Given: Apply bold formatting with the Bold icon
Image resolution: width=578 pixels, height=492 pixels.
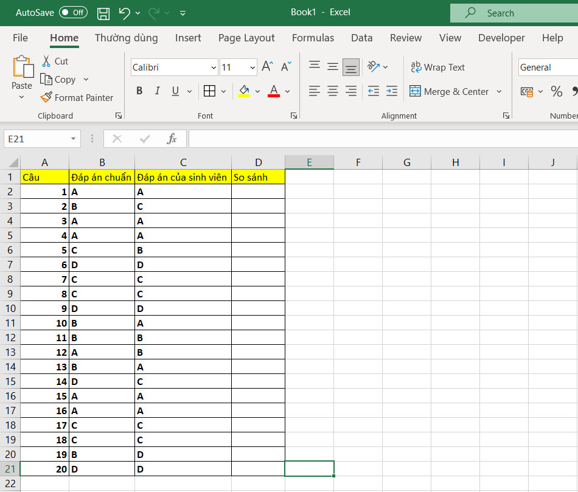Looking at the screenshot, I should pos(139,91).
